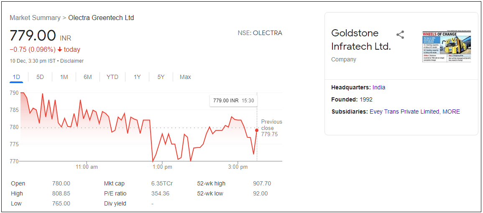
Task: Show the 5Y chart range
Action: click(161, 77)
